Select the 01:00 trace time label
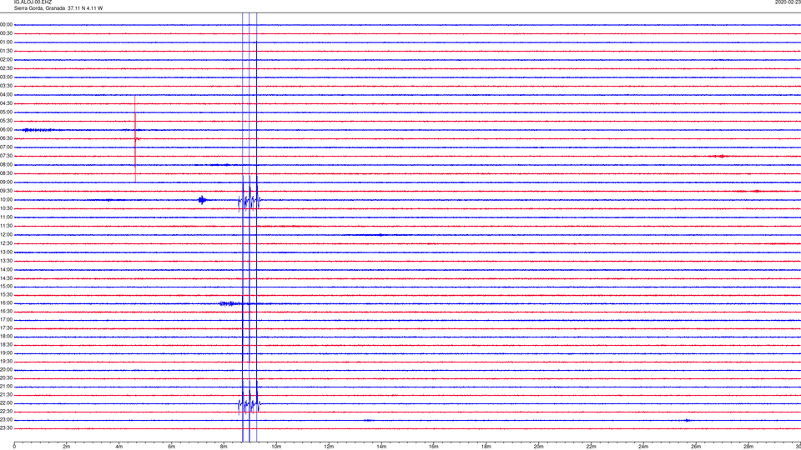Viewport: 801px width, 450px height. click(x=6, y=42)
